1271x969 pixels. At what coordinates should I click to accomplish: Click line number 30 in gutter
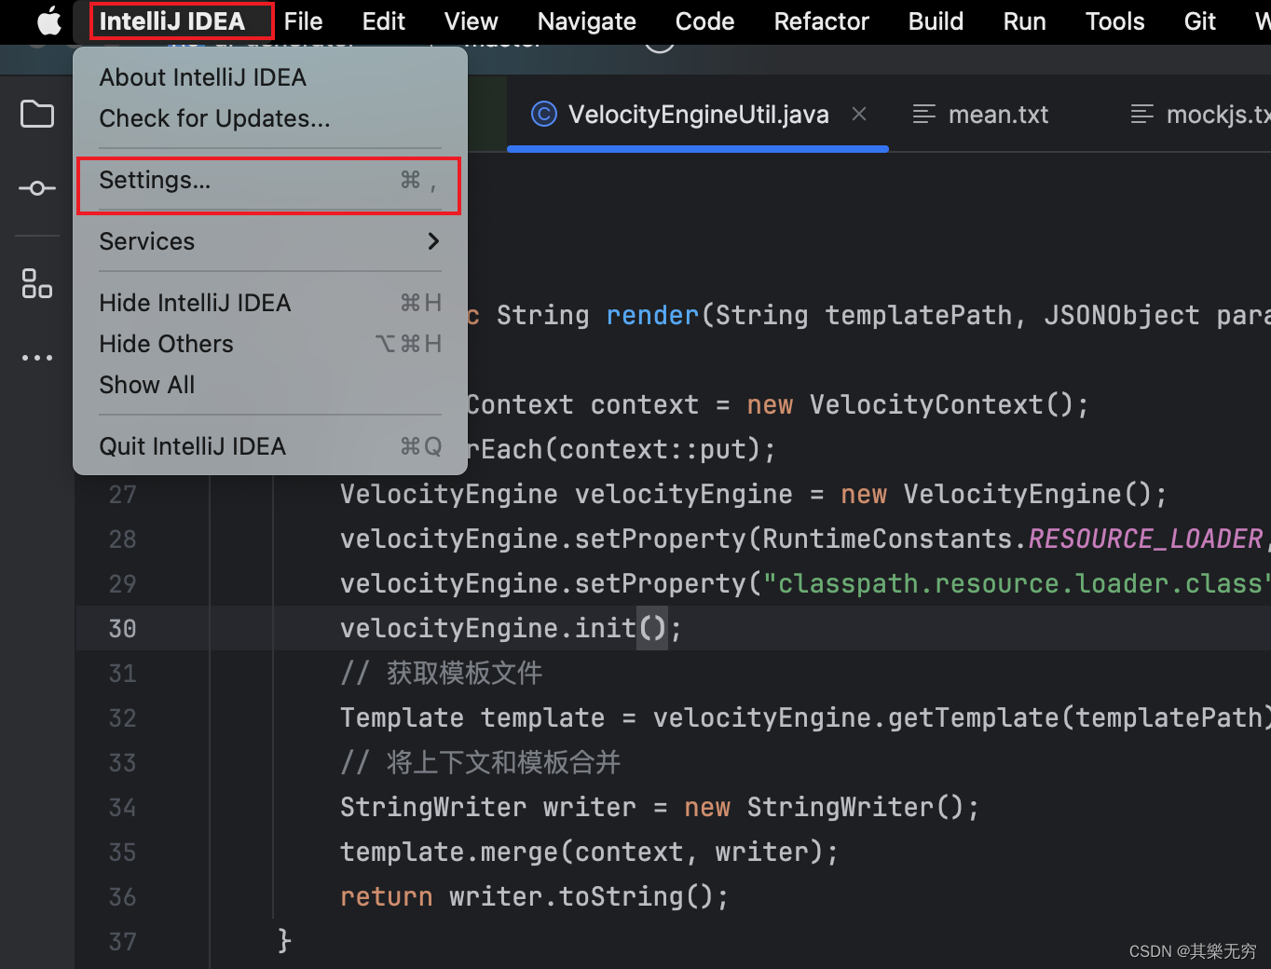pos(122,628)
